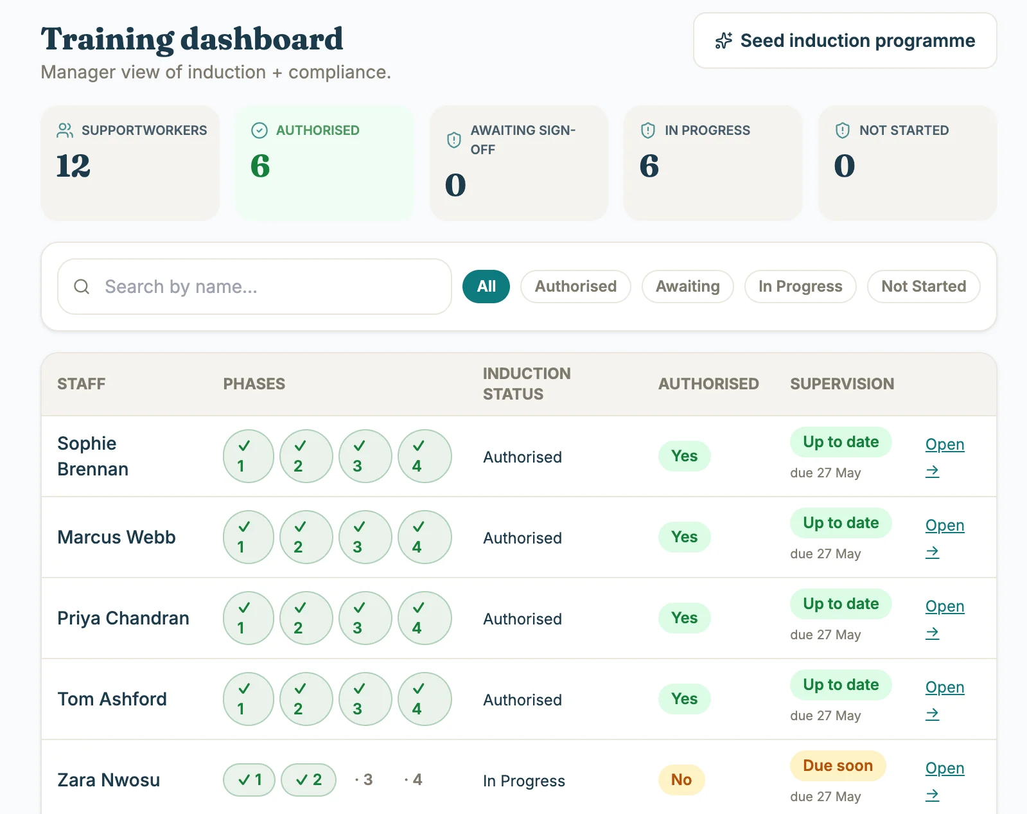
Task: Filter staff by Authorised
Action: click(x=575, y=287)
